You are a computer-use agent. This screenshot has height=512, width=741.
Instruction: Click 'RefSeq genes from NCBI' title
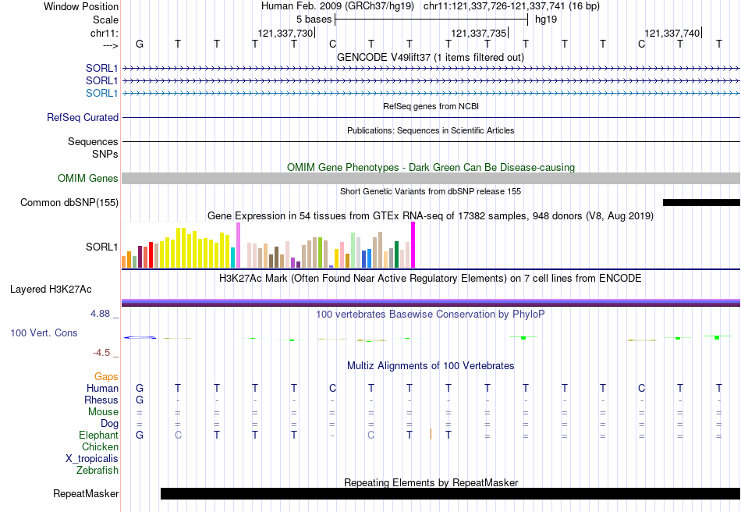point(431,106)
